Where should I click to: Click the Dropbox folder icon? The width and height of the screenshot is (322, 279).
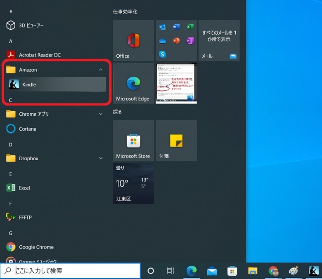(x=11, y=158)
